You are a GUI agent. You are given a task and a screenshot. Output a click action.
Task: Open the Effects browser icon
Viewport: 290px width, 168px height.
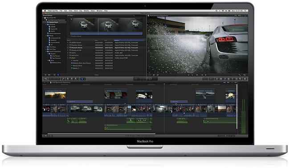pos(217,79)
